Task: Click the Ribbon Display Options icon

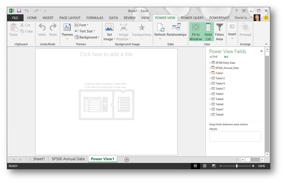Action: pos(244,11)
